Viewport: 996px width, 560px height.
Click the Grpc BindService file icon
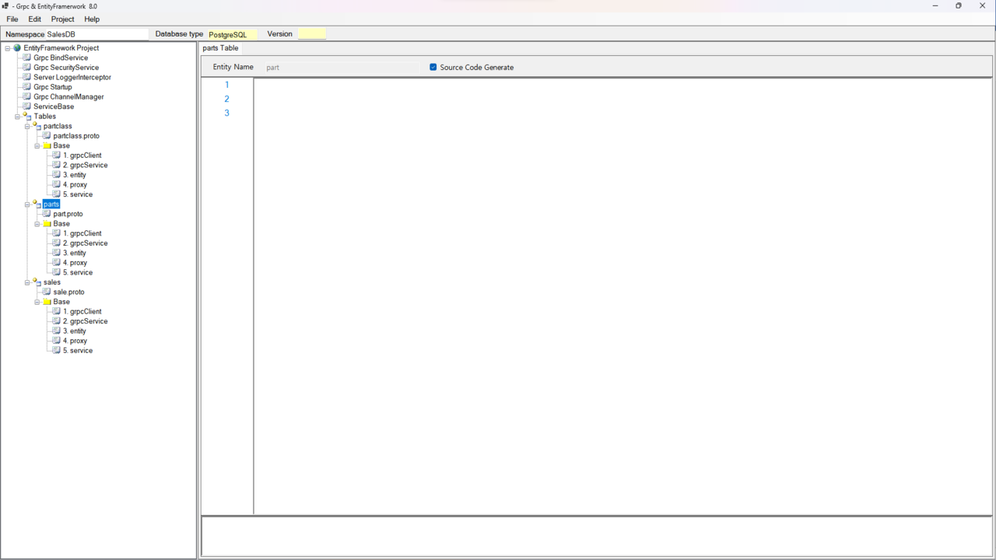click(26, 58)
